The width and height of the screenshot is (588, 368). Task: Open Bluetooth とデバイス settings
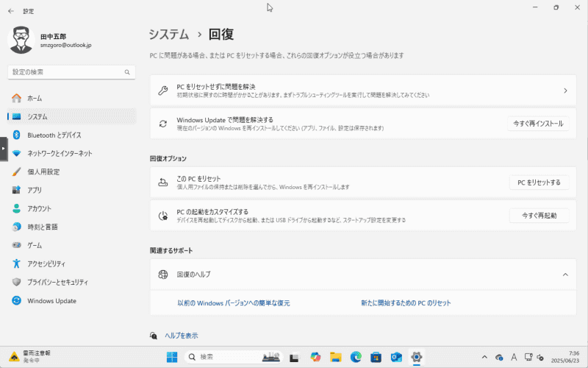point(71,135)
